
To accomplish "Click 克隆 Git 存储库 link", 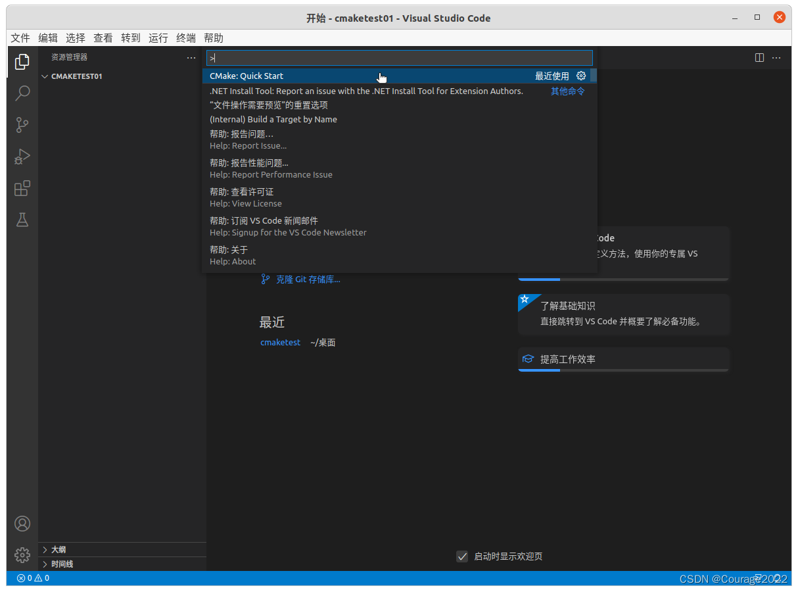I will tap(308, 280).
